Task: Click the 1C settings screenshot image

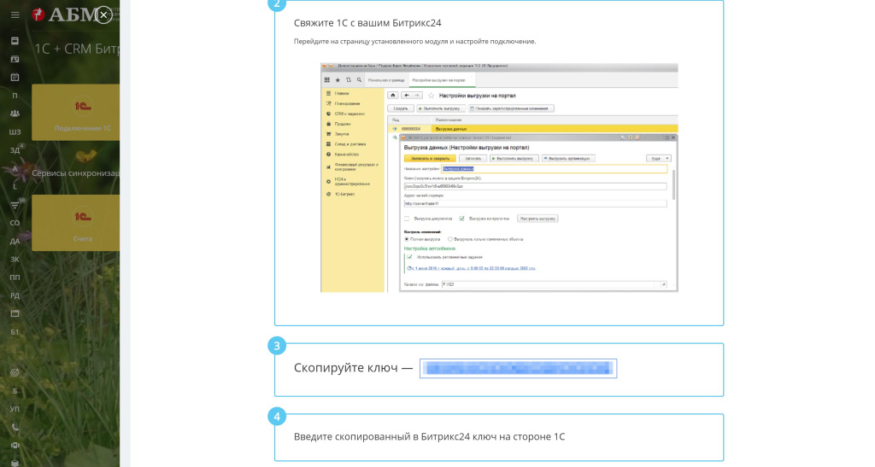Action: (x=499, y=178)
